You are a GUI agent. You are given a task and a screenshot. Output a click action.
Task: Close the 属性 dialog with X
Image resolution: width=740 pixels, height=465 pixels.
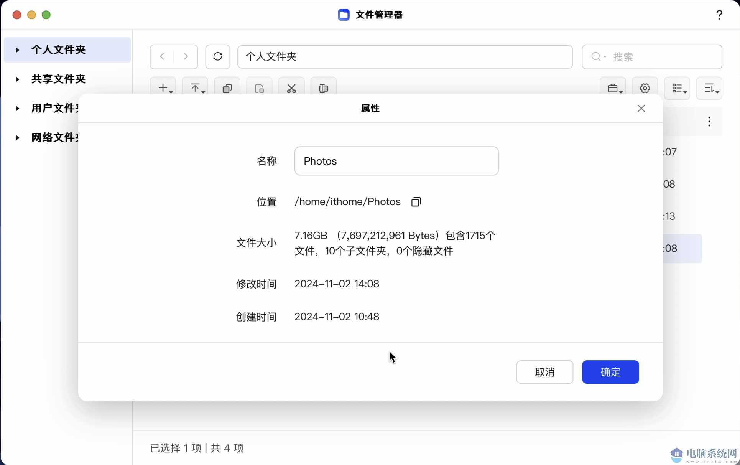coord(641,109)
